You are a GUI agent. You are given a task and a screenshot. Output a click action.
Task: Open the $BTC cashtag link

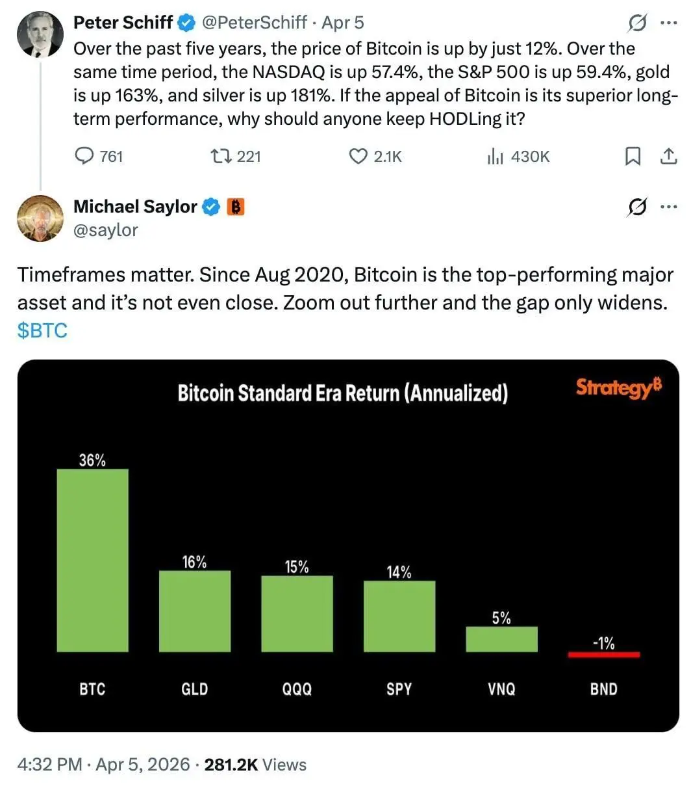pyautogui.click(x=42, y=330)
